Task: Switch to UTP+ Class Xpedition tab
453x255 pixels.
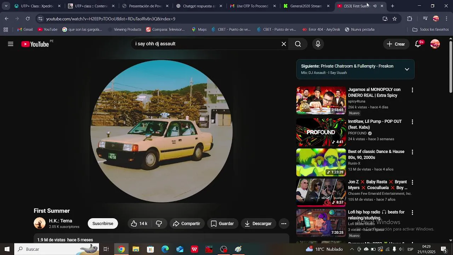Action: click(37, 6)
